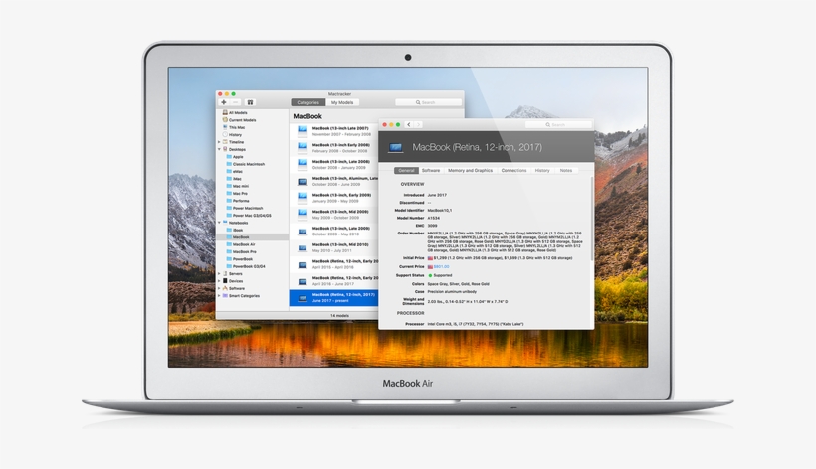The image size is (816, 469).
Task: Click the Current Models sidebar icon
Action: [225, 120]
